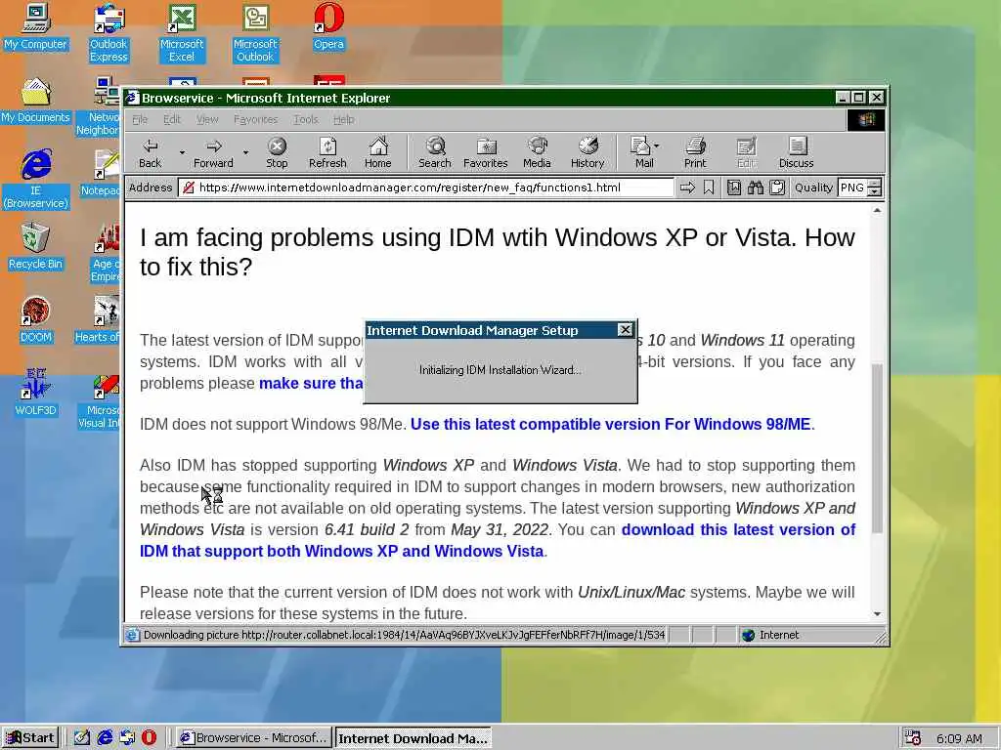Select the DOOM desktop shortcut
The height and width of the screenshot is (750, 1001).
click(36, 320)
